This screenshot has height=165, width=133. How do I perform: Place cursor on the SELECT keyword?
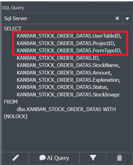[13, 29]
